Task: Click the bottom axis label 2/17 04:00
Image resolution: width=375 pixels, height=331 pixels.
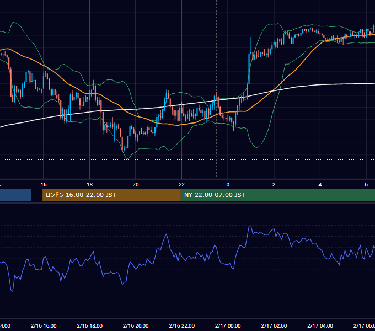Action: 320,325
